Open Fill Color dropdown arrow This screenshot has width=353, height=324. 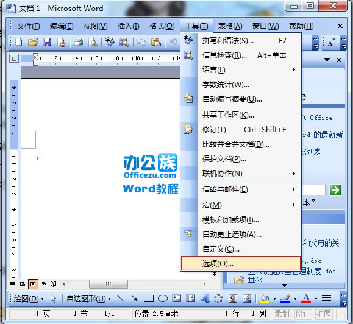(274, 298)
